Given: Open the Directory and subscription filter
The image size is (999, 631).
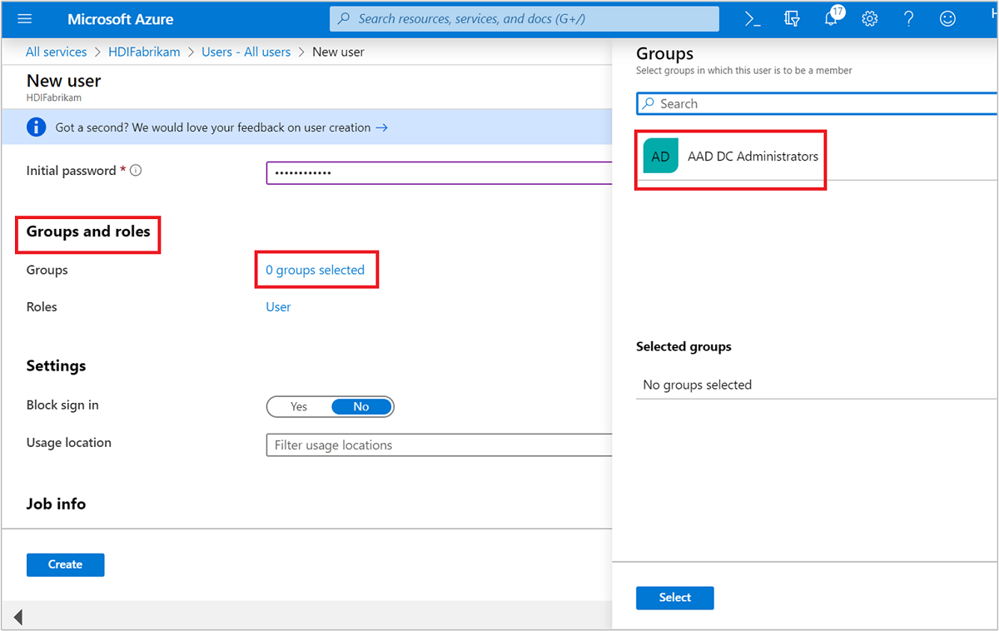Looking at the screenshot, I should click(x=791, y=19).
